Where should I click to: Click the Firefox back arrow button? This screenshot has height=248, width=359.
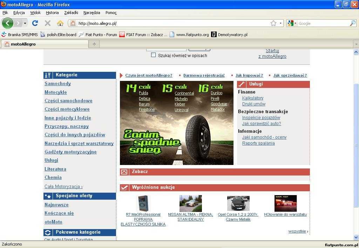[x=8, y=23]
